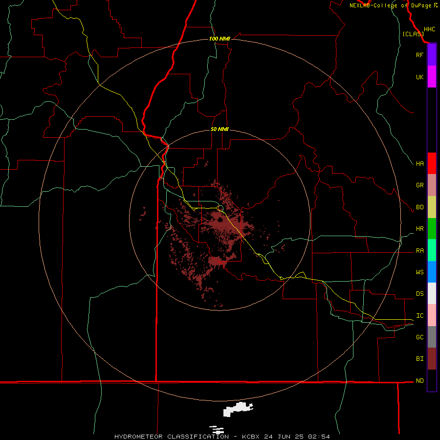Screen dimensions: 440x440
Task: Click the 'UK' legend label
Action: [x=419, y=77]
